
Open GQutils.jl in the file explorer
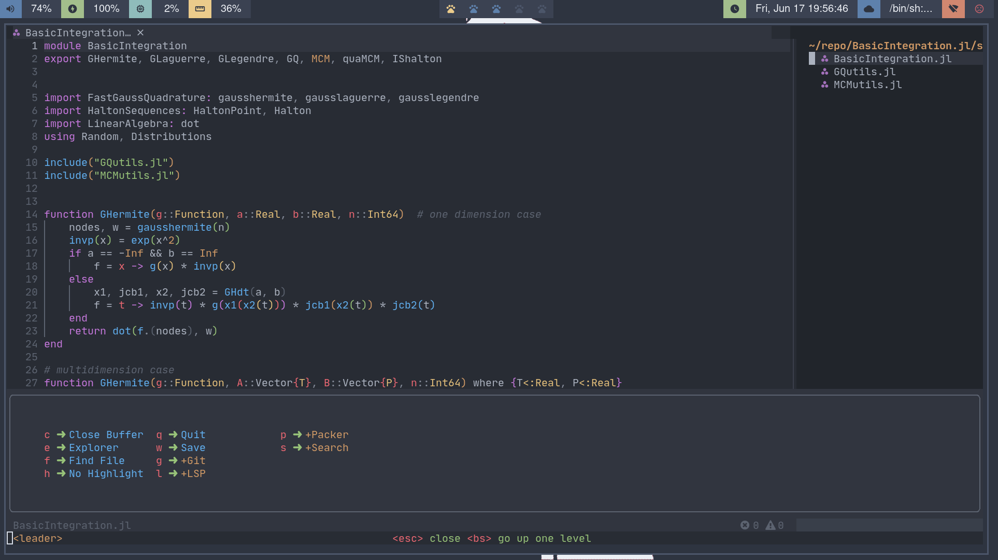(864, 72)
